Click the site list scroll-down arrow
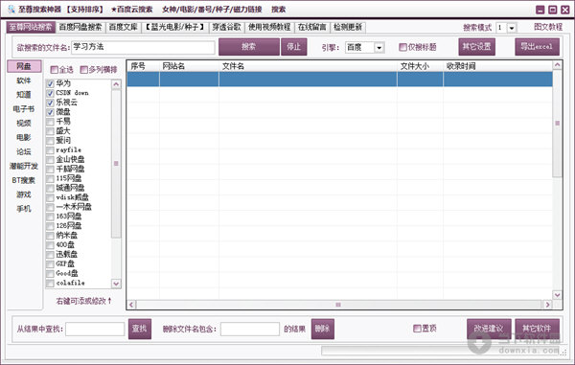This screenshot has height=365, width=575. [x=116, y=284]
